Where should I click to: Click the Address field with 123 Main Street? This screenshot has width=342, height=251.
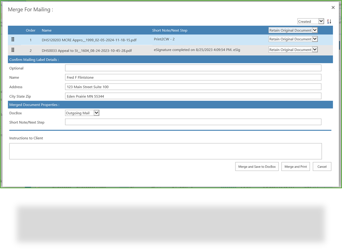click(x=193, y=86)
